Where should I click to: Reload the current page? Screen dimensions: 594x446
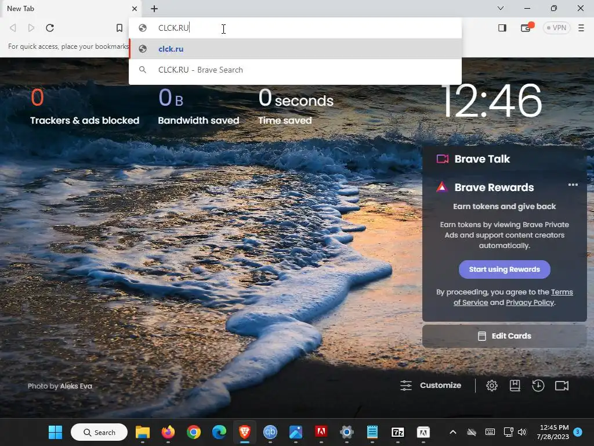(50, 28)
